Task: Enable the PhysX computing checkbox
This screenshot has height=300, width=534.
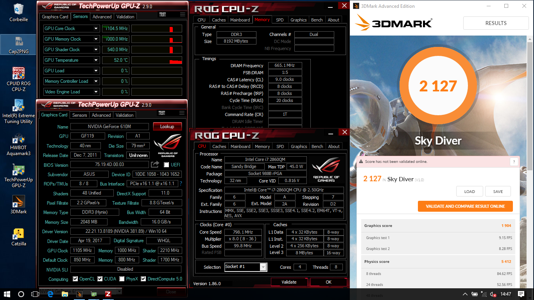Action: [122, 279]
